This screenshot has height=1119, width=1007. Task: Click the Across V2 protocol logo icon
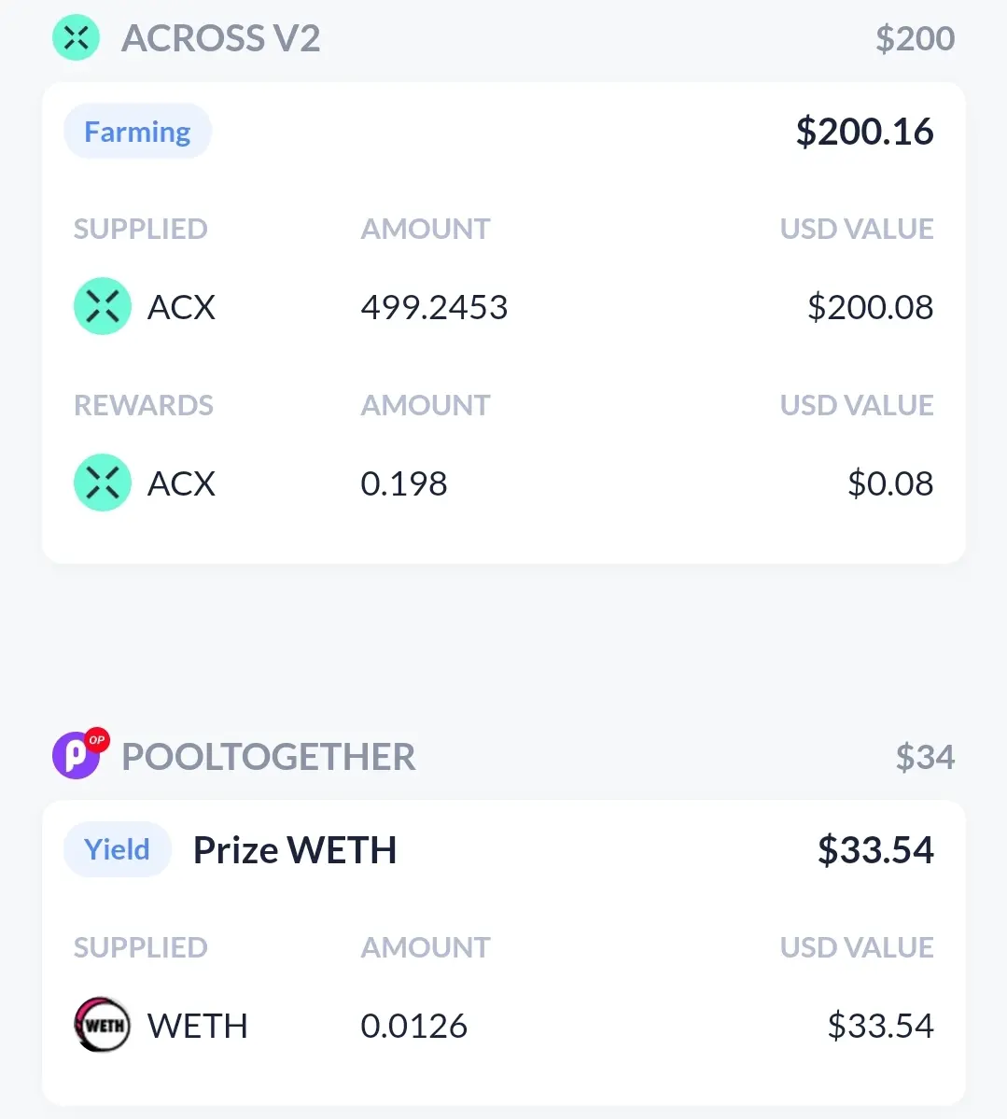pyautogui.click(x=76, y=37)
